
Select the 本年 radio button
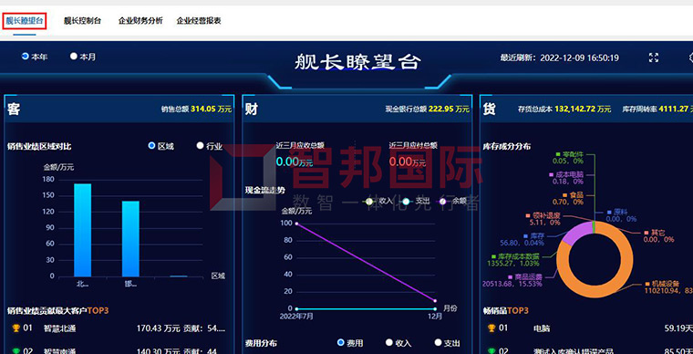(x=26, y=57)
